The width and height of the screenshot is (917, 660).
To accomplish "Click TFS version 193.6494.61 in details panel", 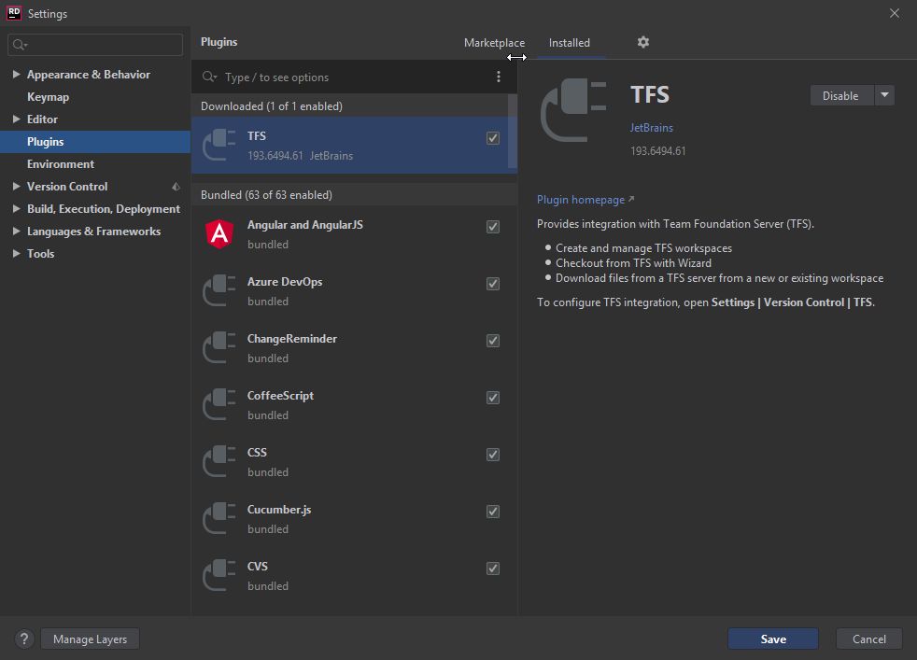I will point(658,151).
